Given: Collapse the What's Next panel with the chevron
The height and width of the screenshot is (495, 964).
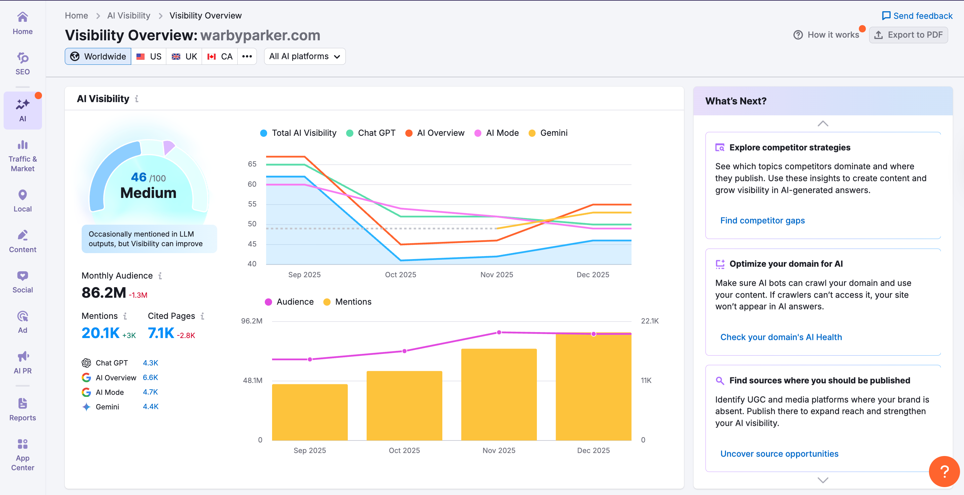Looking at the screenshot, I should pos(823,124).
